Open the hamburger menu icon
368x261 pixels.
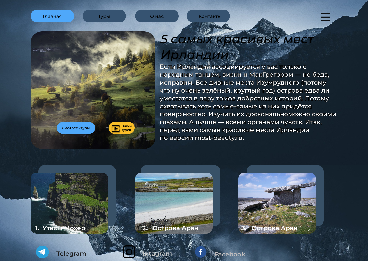(325, 17)
